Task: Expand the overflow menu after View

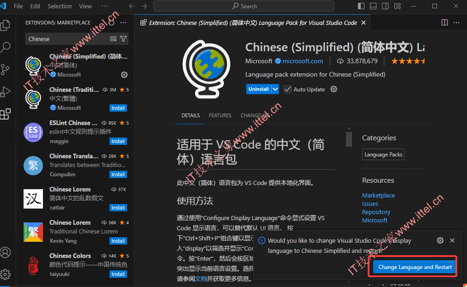Action: (x=104, y=6)
